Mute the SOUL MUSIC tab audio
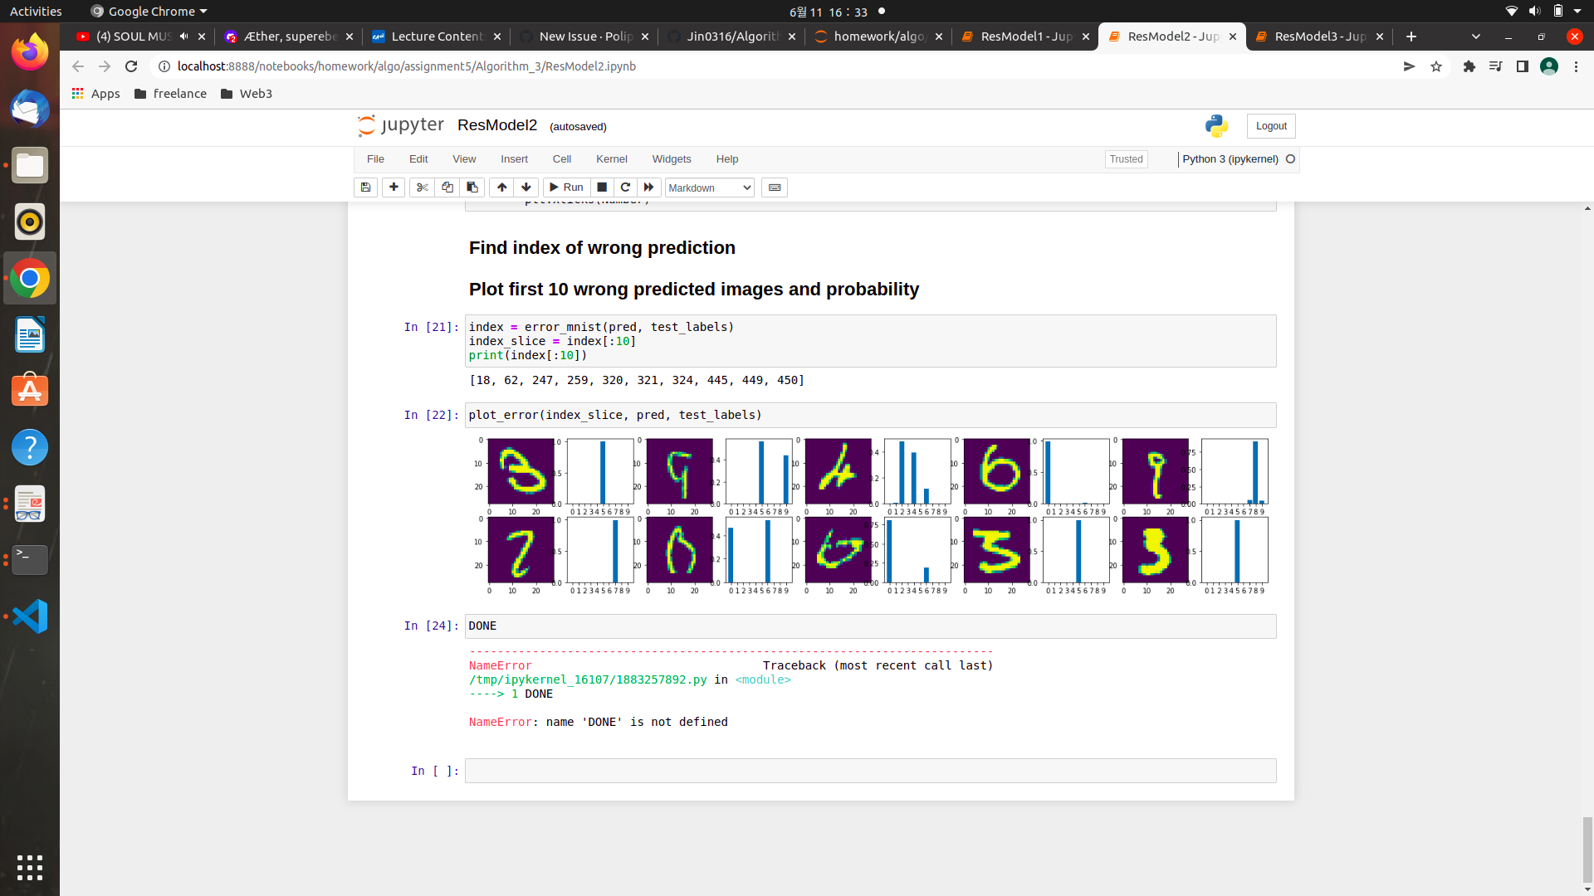Image resolution: width=1594 pixels, height=896 pixels. pos(183,37)
